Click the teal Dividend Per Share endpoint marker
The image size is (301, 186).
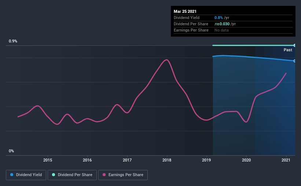pyautogui.click(x=295, y=45)
